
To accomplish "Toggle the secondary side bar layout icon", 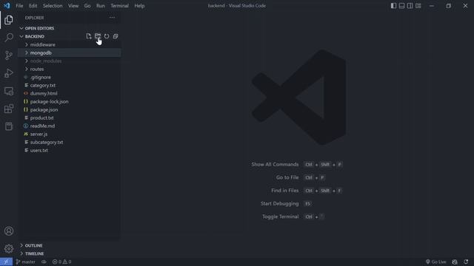I will 410,6.
